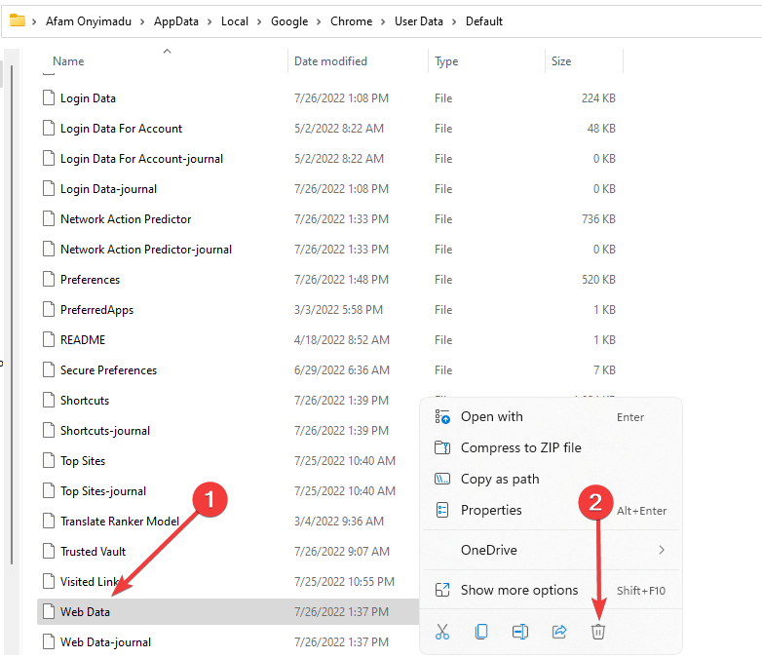
Task: Expand breadcrumb chevron after User Data
Action: tap(455, 21)
